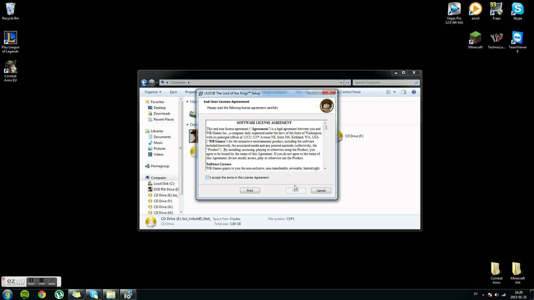The height and width of the screenshot is (300, 534).
Task: Click the Explorer Back arrow button
Action: [x=144, y=82]
